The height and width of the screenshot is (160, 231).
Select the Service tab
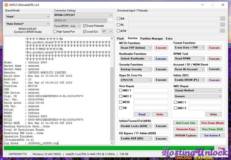[x=133, y=38]
